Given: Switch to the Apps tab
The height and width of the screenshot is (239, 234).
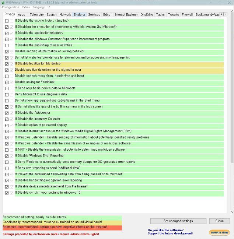Looking at the screenshot, I should tap(21, 15).
